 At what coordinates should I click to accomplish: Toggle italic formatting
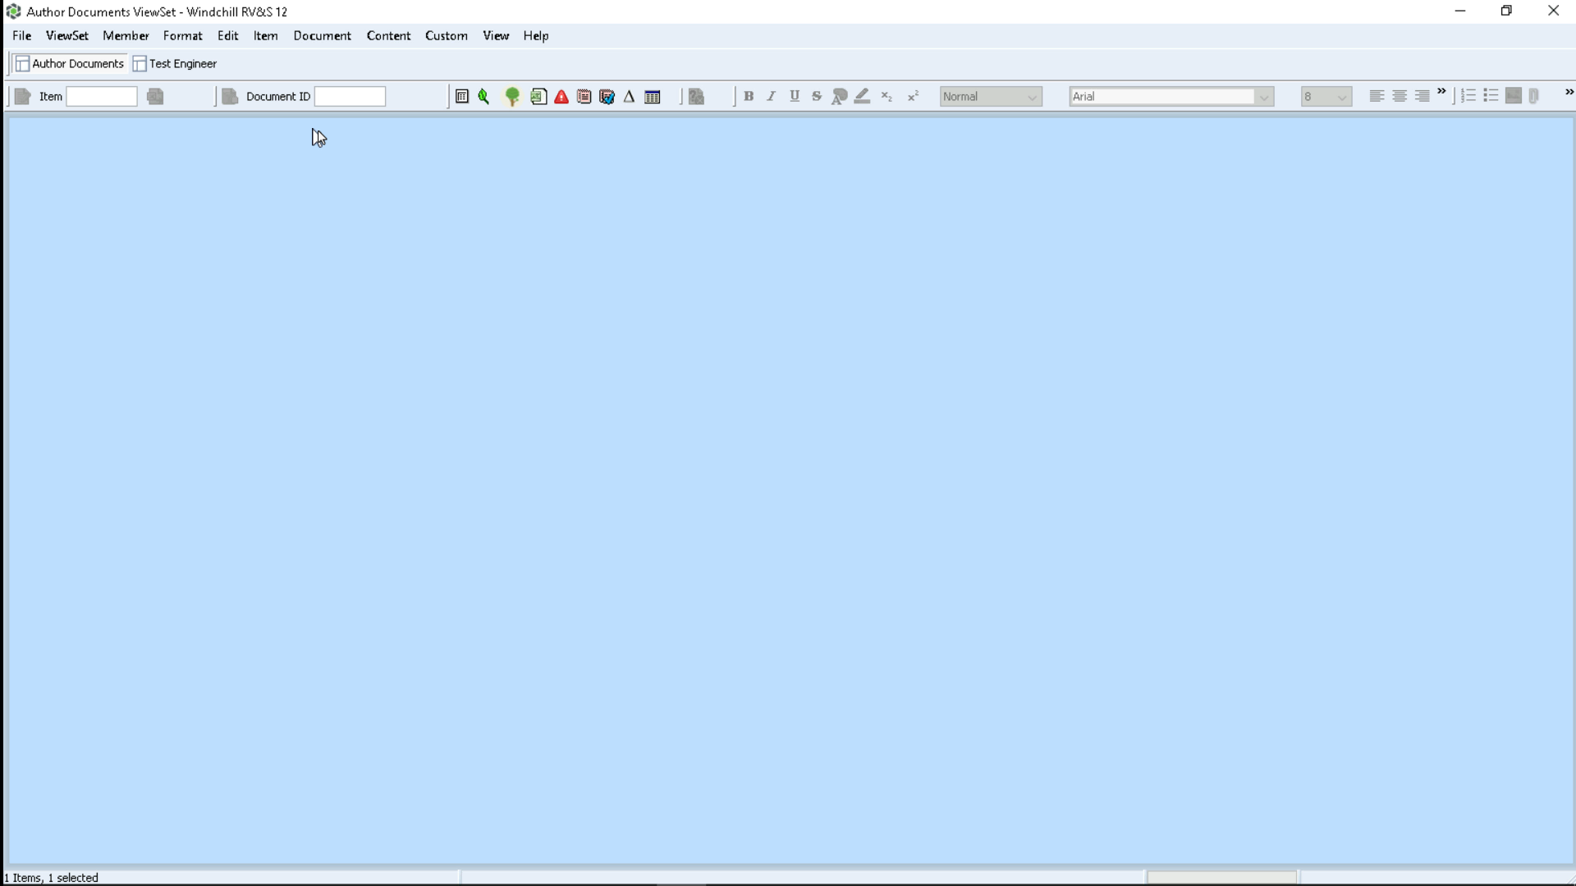click(772, 96)
